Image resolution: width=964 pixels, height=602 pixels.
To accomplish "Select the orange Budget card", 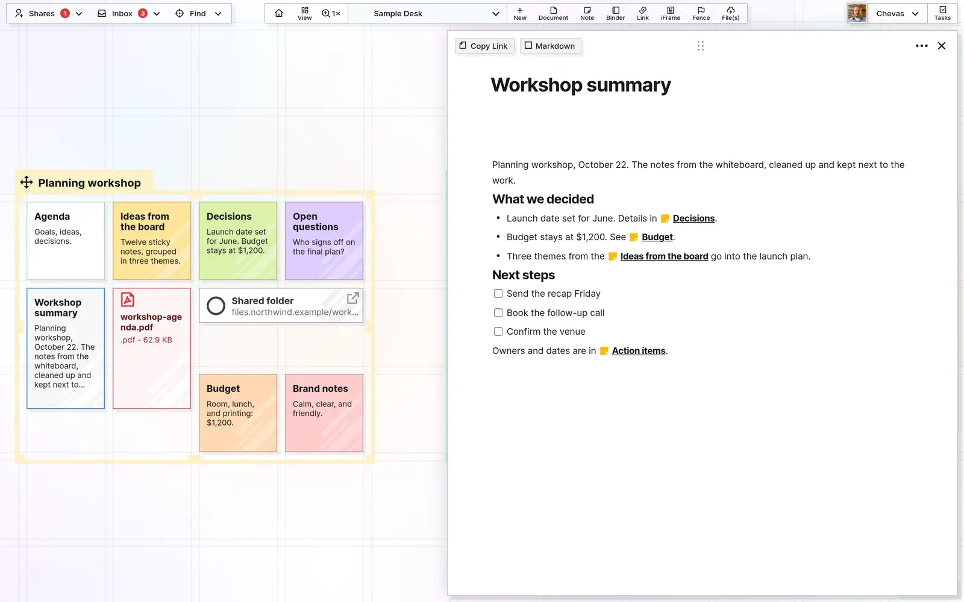I will [x=238, y=413].
